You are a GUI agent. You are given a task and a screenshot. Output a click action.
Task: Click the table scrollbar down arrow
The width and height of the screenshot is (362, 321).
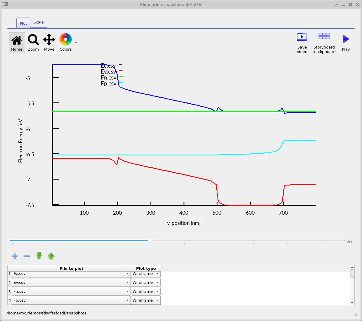click(352, 303)
